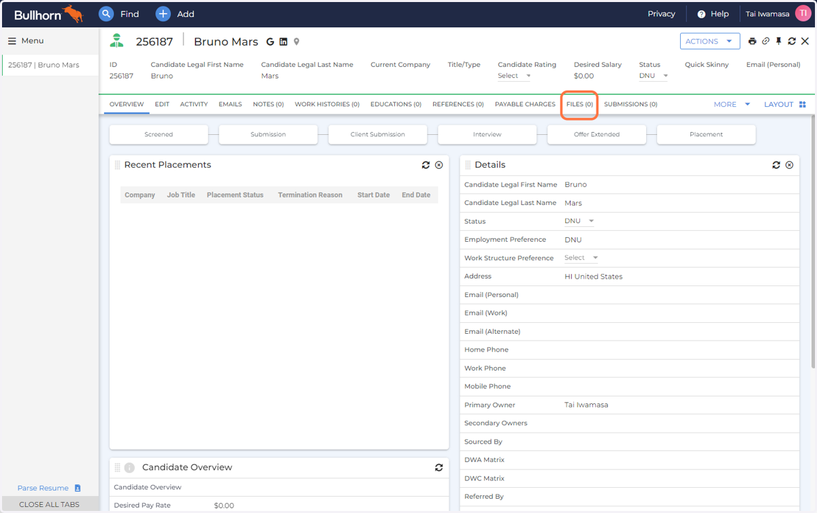Click the Primary Owner value Tai Iwamasa
817x513 pixels.
pyautogui.click(x=586, y=405)
